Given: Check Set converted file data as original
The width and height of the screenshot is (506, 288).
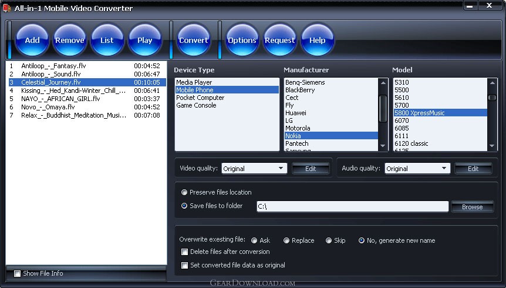Looking at the screenshot, I should click(184, 266).
